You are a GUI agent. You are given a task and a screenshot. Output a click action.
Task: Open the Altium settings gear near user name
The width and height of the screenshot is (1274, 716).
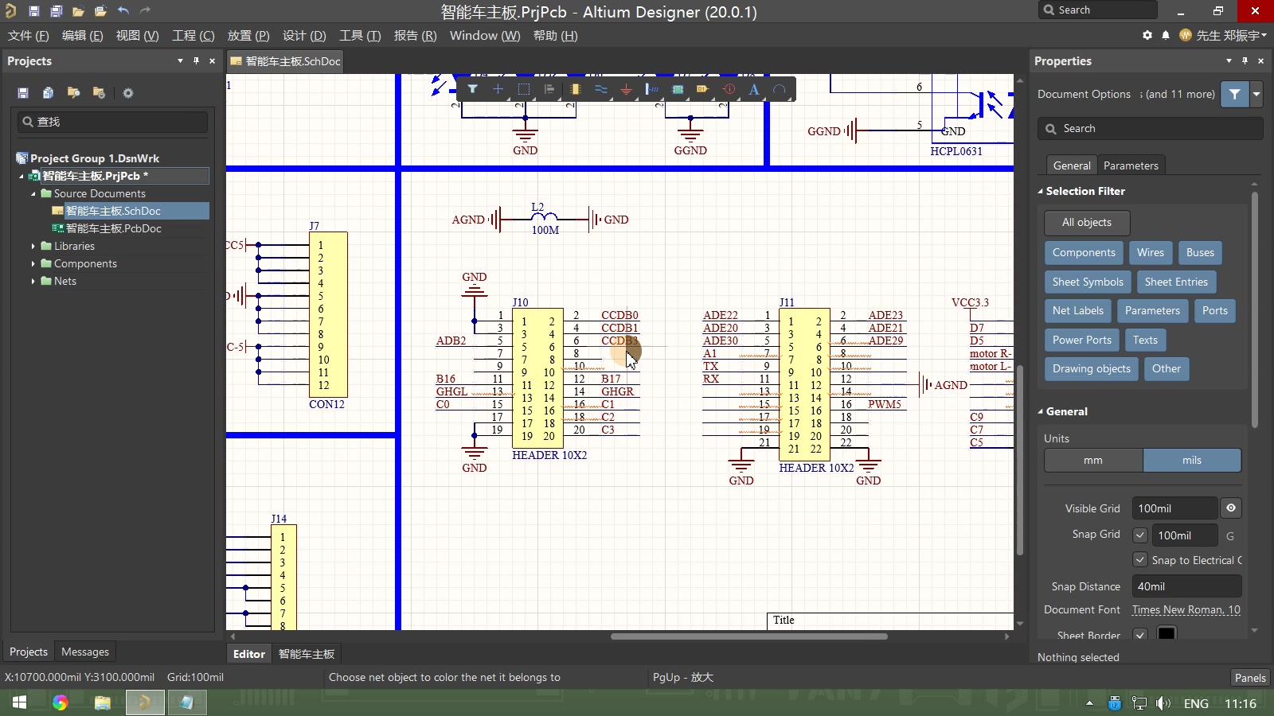(1147, 35)
